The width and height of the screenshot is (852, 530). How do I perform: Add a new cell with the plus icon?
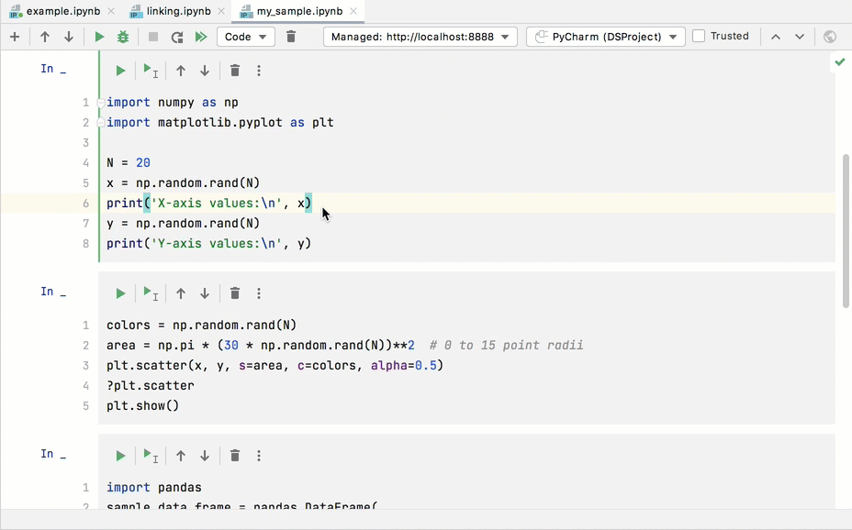point(13,36)
